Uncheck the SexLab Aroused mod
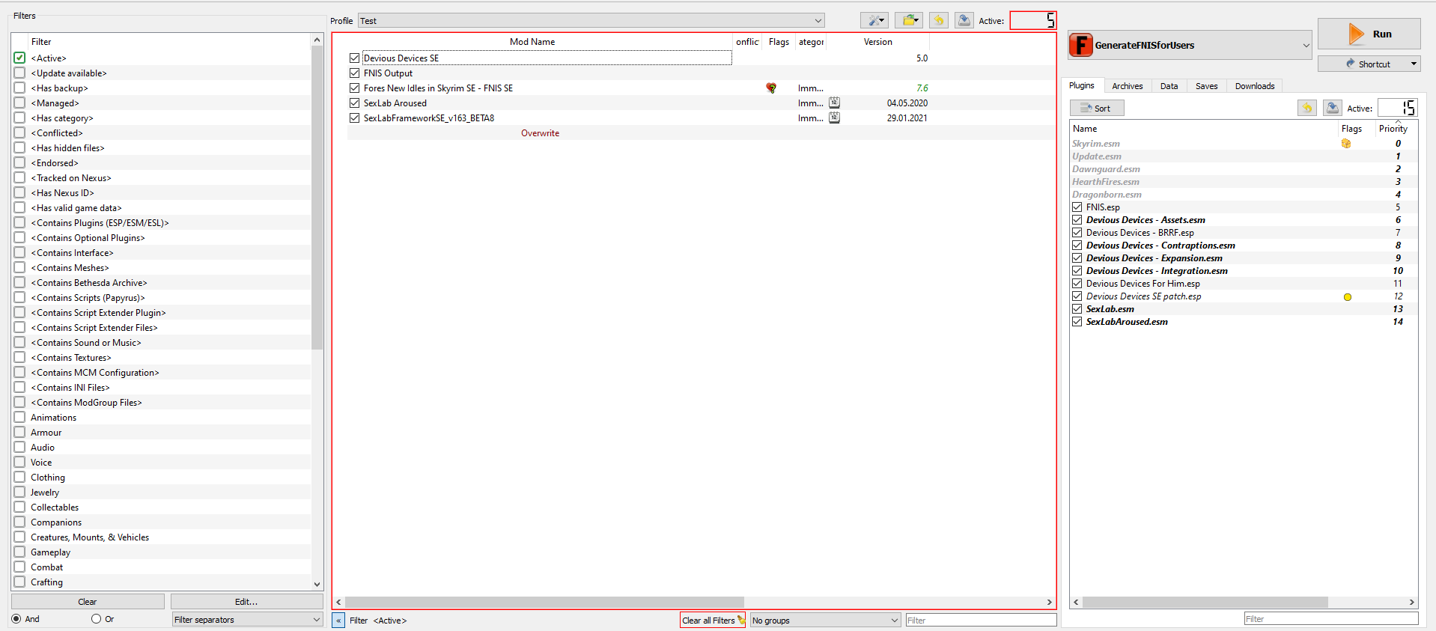Viewport: 1436px width, 631px height. (x=355, y=103)
